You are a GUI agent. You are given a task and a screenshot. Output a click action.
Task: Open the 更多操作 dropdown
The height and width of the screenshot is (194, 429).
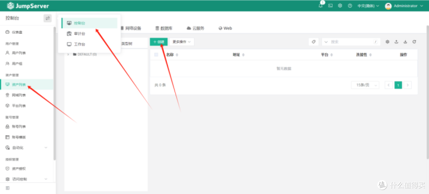click(182, 42)
